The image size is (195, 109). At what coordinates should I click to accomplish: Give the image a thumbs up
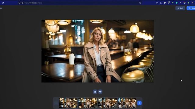(x=95, y=92)
